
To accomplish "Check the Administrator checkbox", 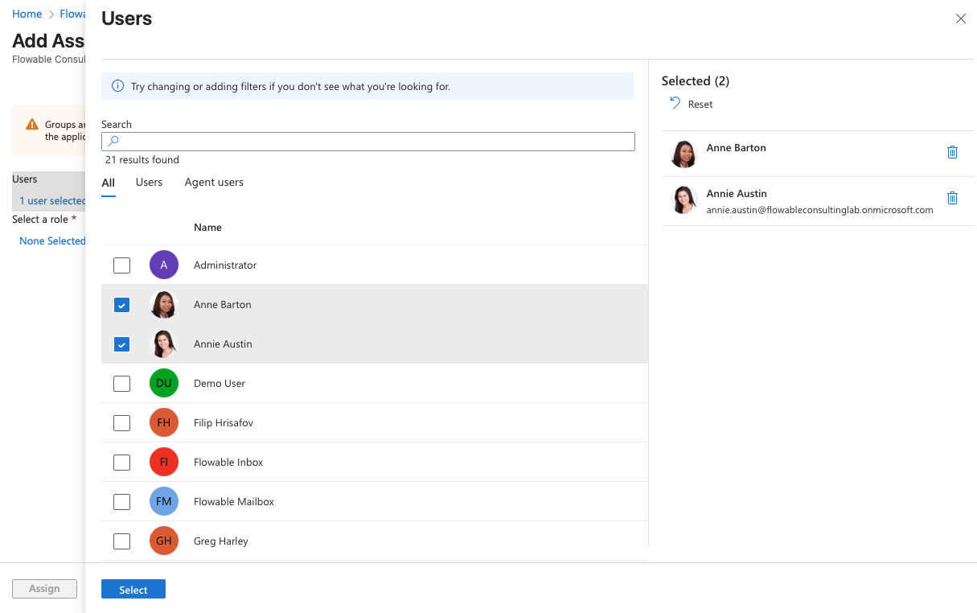I will point(121,265).
